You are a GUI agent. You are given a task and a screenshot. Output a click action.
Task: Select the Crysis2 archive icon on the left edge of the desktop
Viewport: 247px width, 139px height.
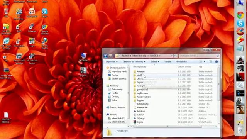point(6,73)
